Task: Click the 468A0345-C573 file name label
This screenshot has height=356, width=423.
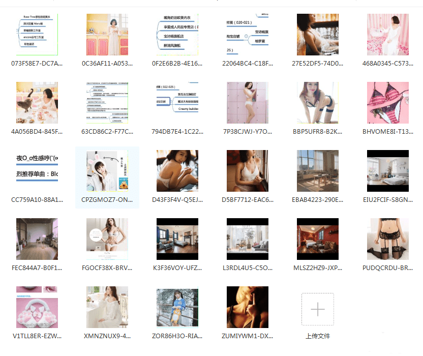Action: click(x=388, y=64)
